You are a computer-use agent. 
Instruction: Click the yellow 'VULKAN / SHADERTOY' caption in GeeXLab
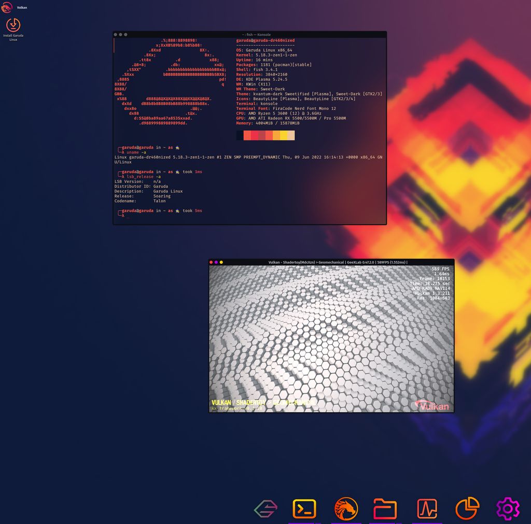tap(263, 403)
